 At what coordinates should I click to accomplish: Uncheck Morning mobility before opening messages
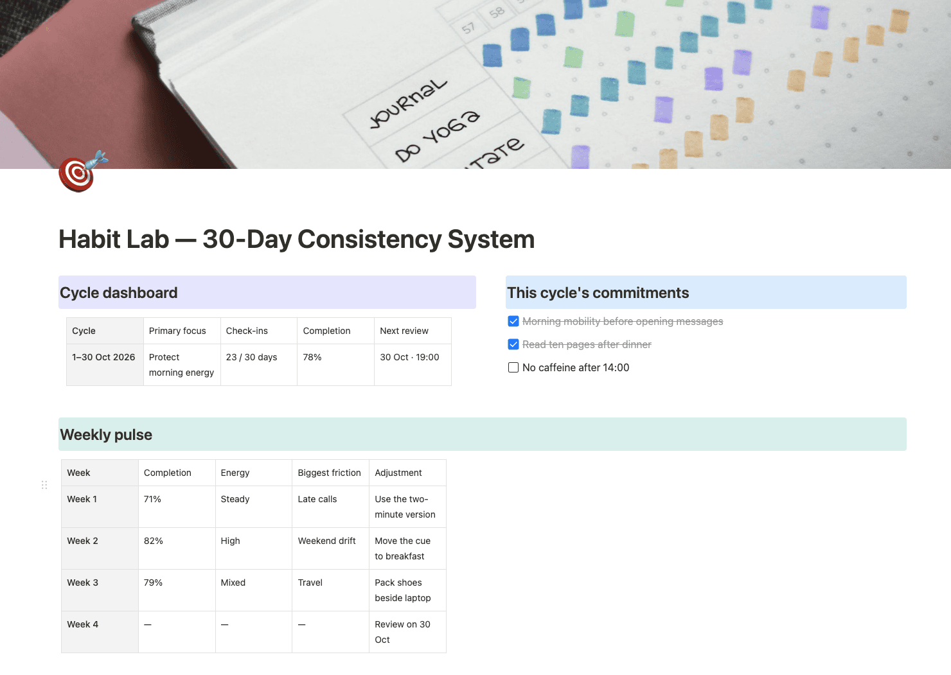(513, 321)
